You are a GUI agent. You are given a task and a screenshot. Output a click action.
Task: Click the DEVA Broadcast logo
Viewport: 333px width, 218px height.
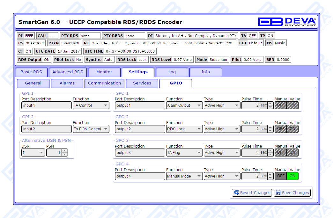point(287,22)
